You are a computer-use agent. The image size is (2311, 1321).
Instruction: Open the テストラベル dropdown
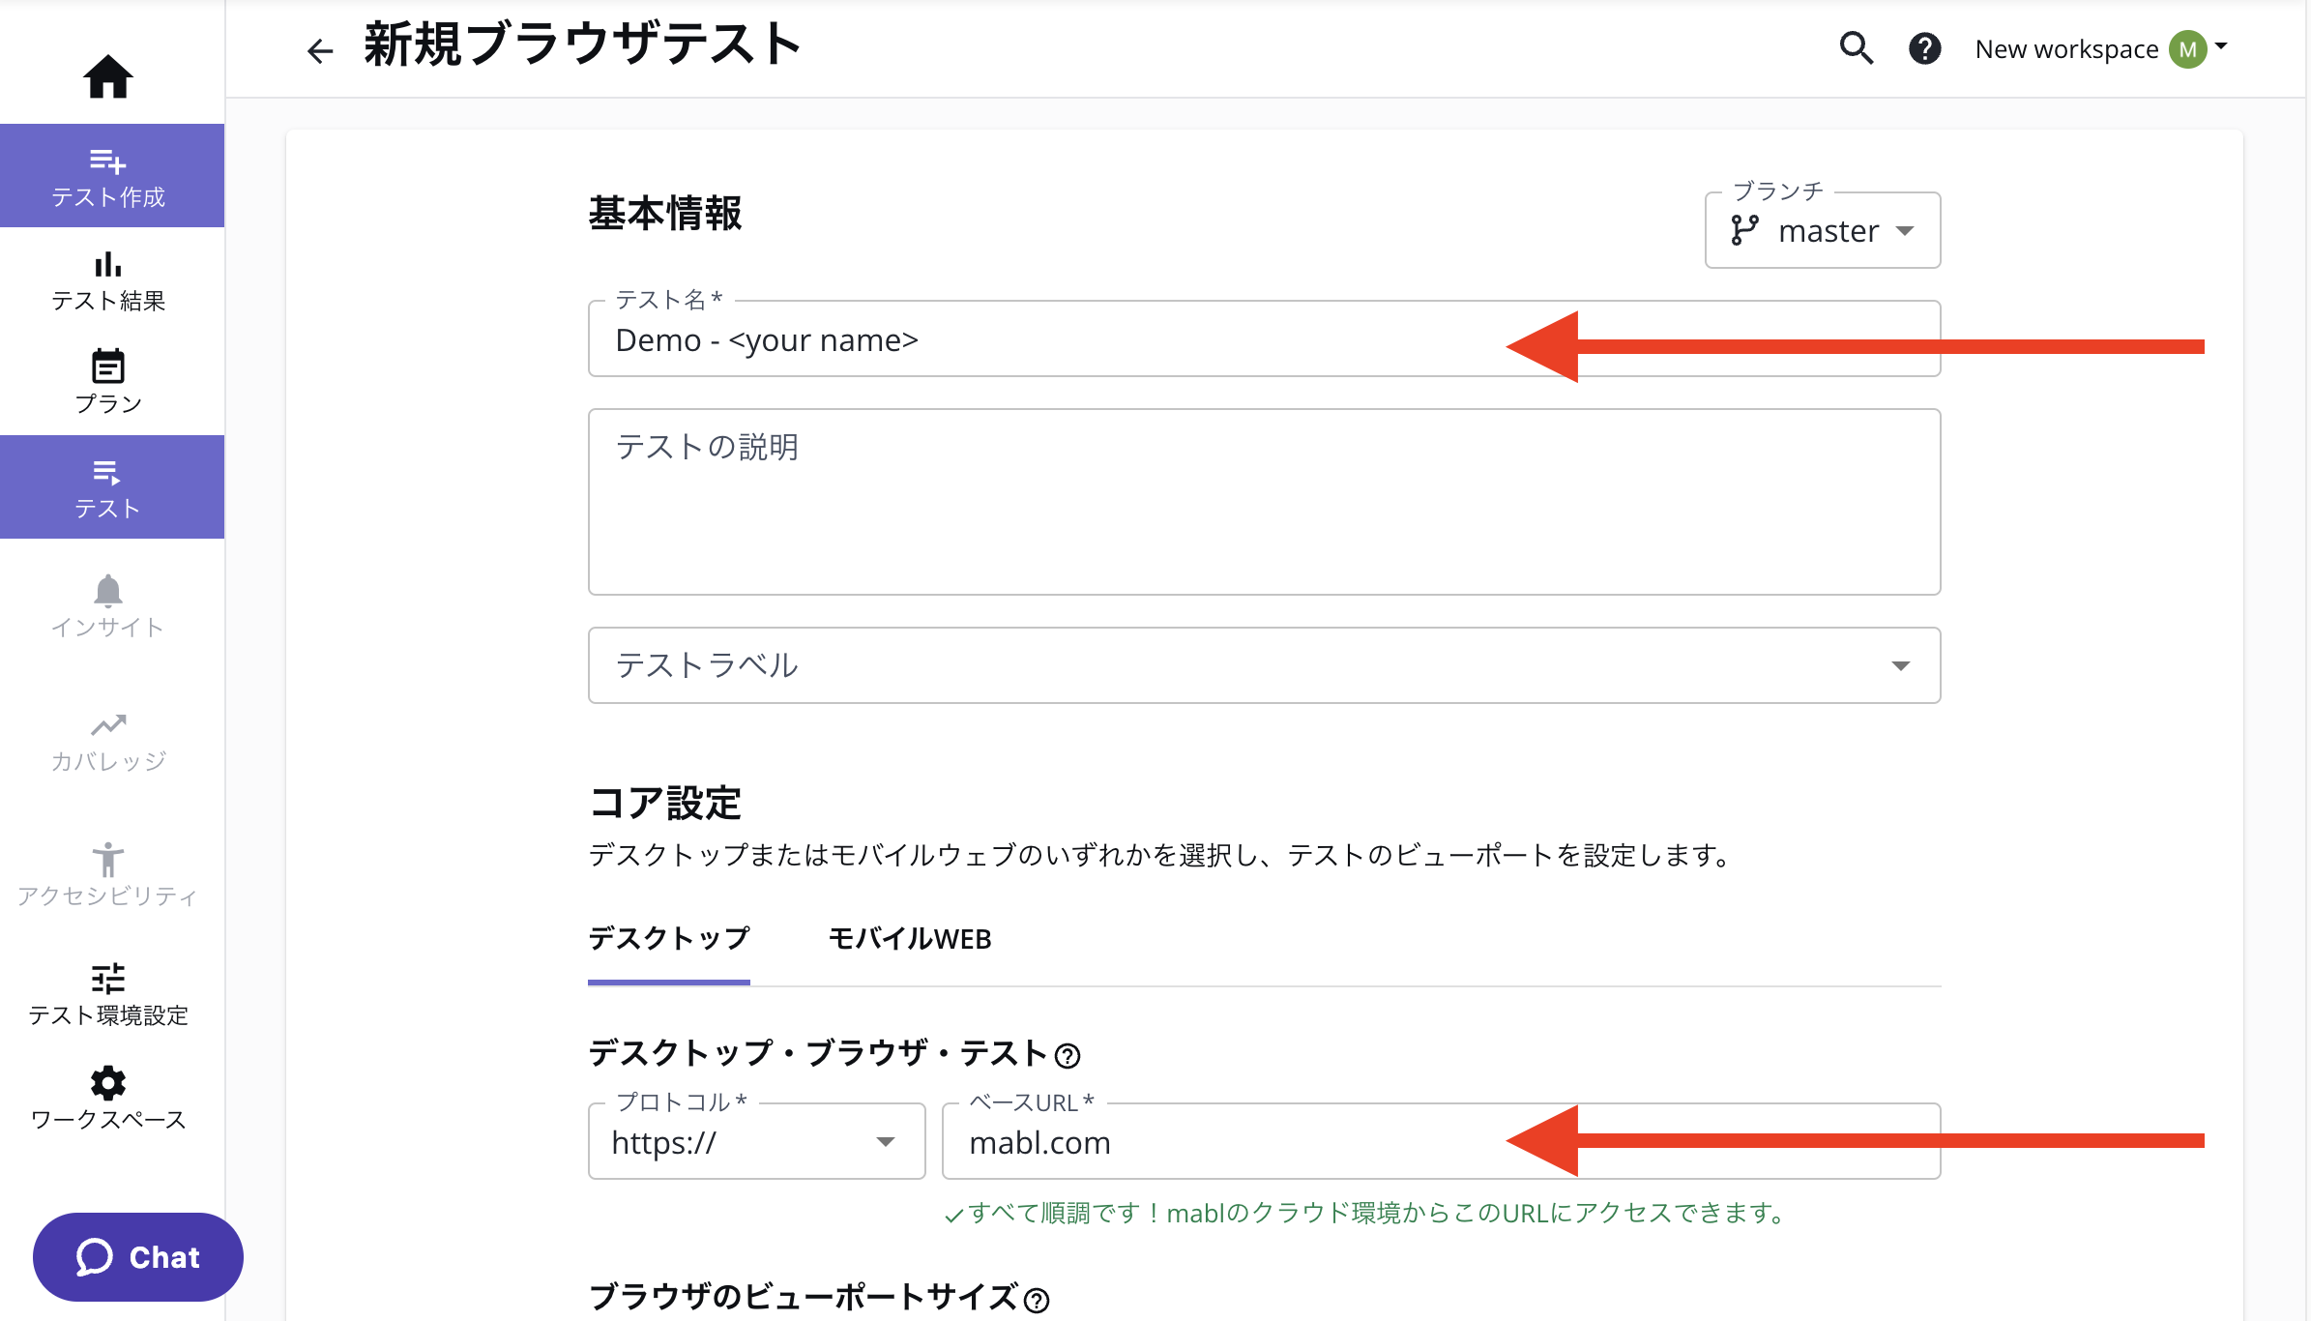pyautogui.click(x=1264, y=665)
